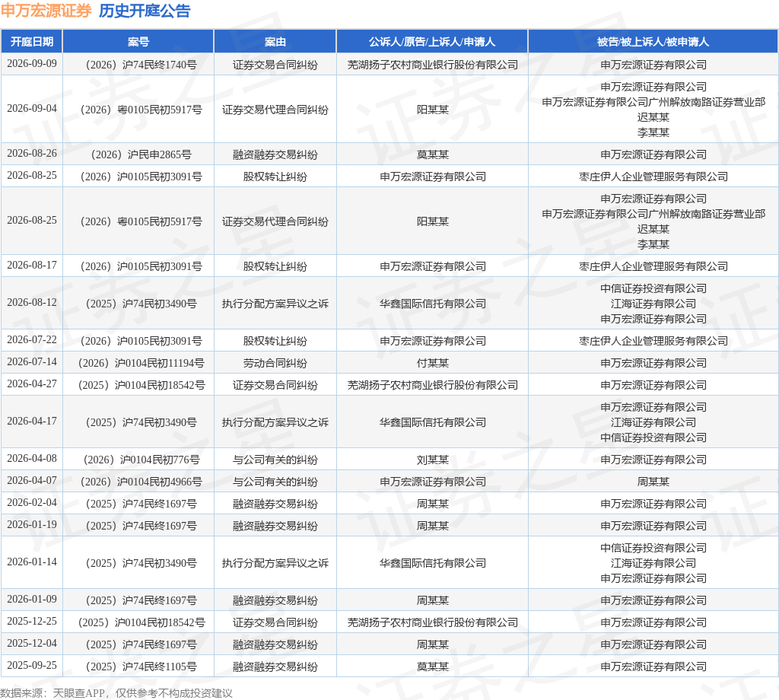This screenshot has height=700, width=779.
Task: Click the 劳动合同纠纷 case cause cell
Action: pos(275,363)
